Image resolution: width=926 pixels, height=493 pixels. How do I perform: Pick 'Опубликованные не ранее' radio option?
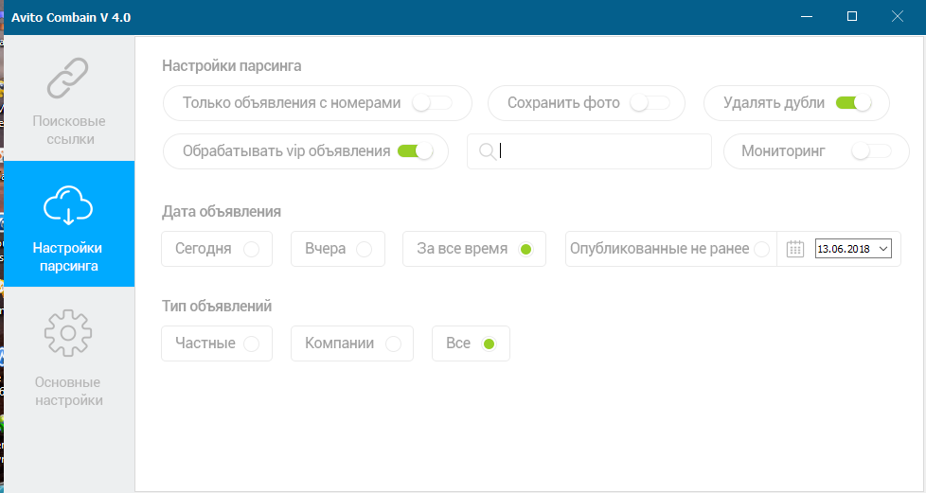(x=761, y=249)
